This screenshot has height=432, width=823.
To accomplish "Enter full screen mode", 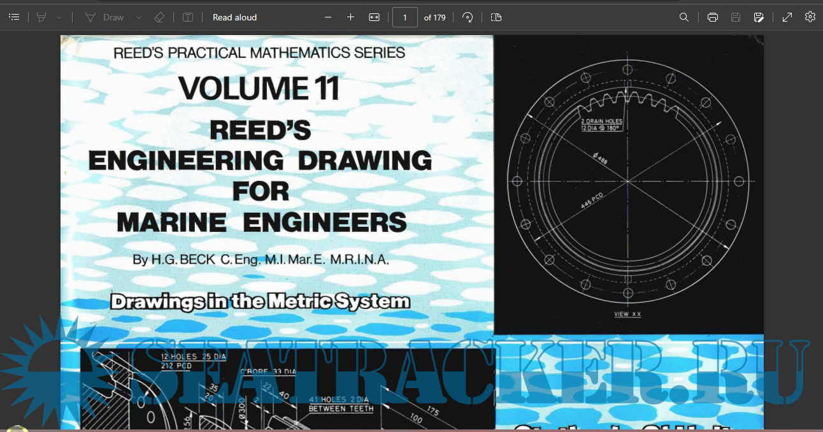I will coord(787,17).
